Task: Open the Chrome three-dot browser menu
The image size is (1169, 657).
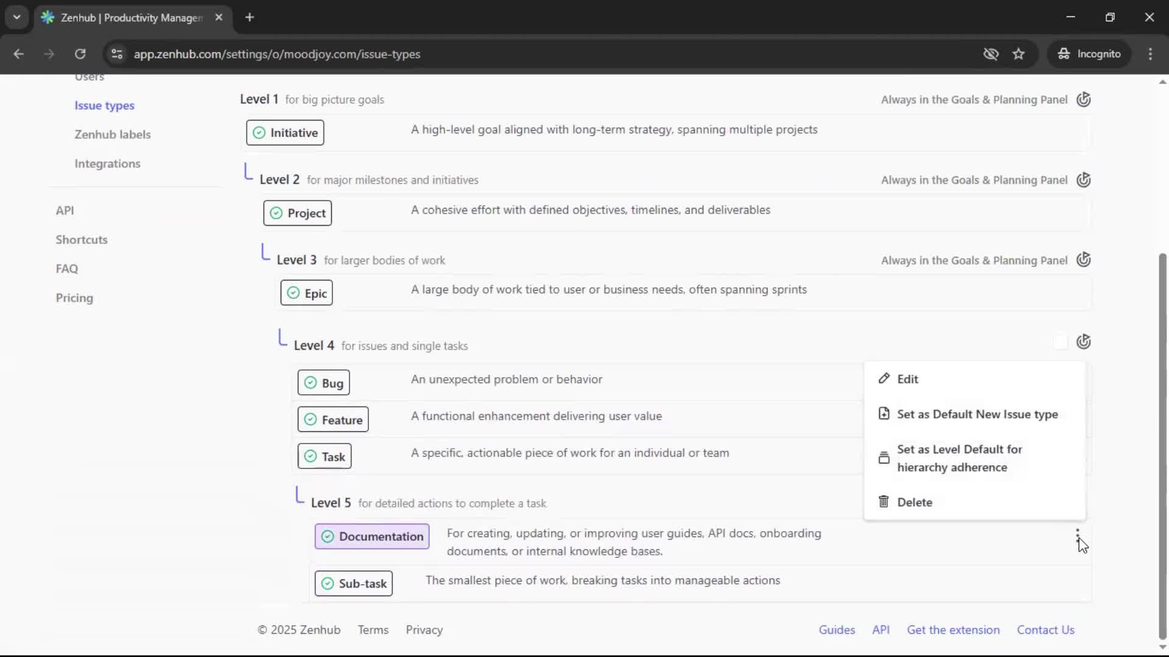Action: click(x=1151, y=54)
